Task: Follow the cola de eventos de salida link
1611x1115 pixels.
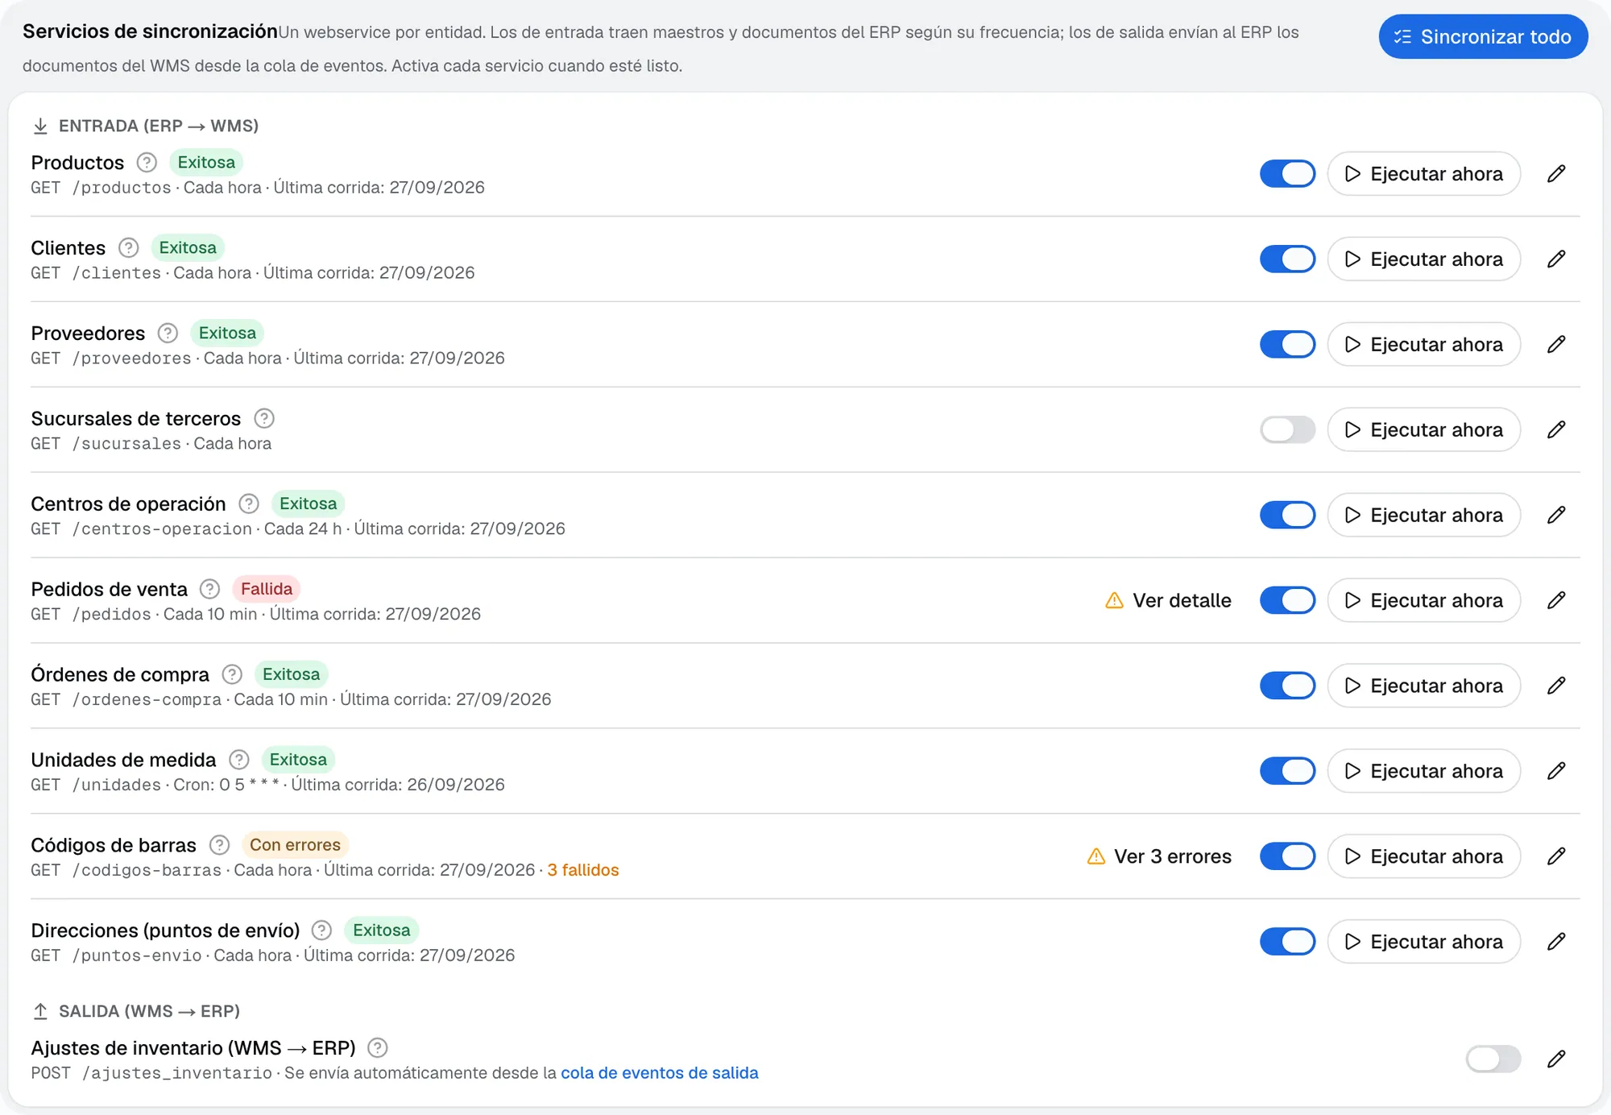Action: [659, 1073]
